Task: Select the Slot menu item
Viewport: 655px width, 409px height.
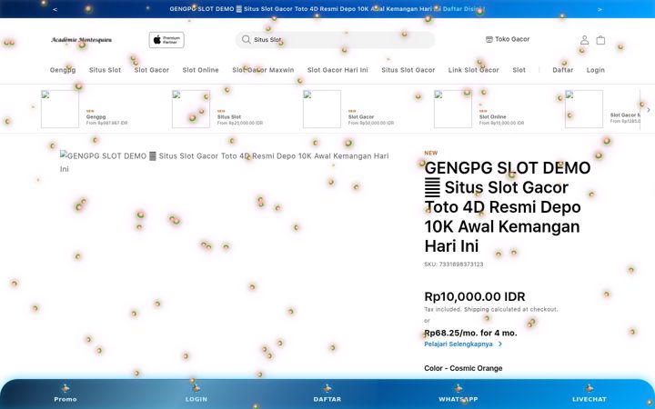Action: tap(519, 70)
